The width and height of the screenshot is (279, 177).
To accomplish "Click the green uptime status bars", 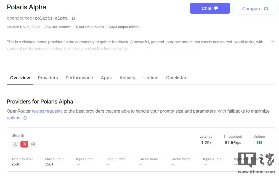I will pyautogui.click(x=259, y=143).
